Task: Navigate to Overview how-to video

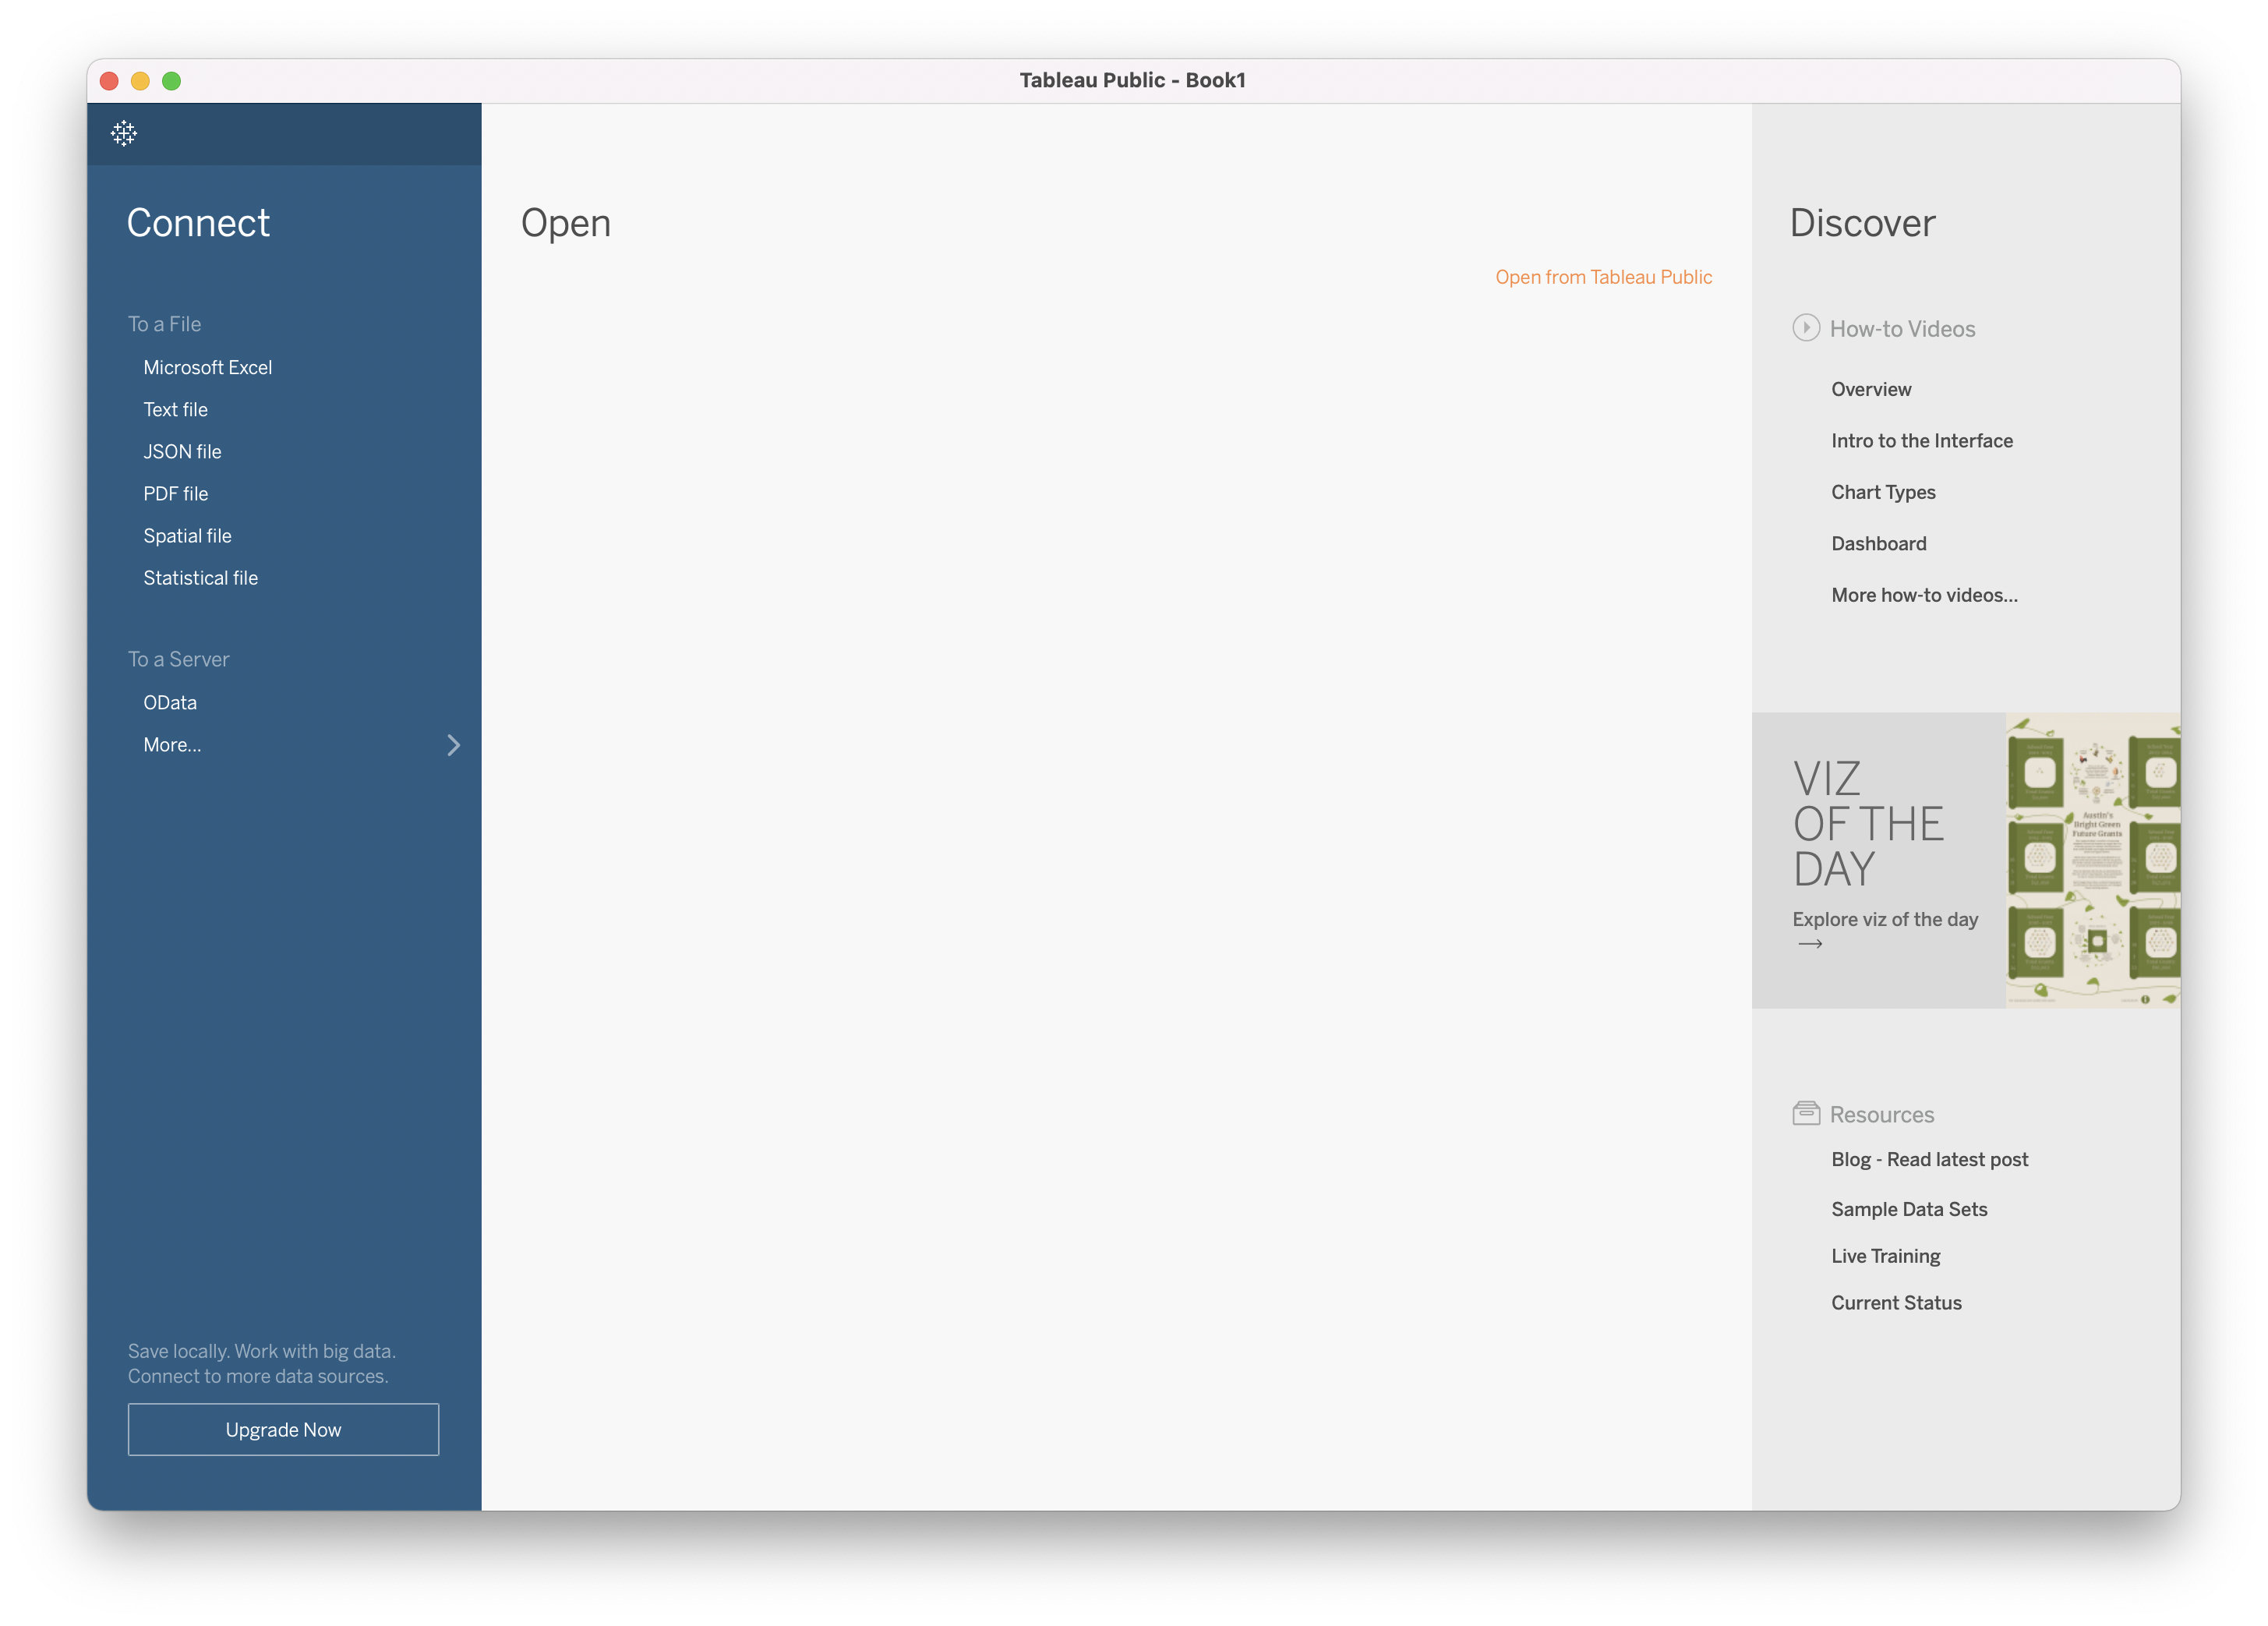Action: click(1871, 389)
